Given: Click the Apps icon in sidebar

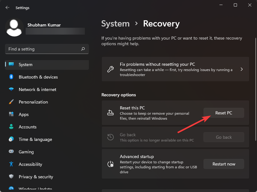Looking at the screenshot, I should (11, 114).
